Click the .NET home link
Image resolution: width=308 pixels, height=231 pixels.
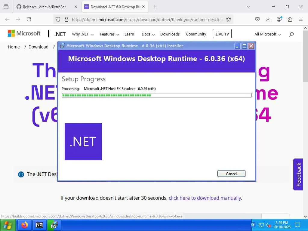point(60,34)
